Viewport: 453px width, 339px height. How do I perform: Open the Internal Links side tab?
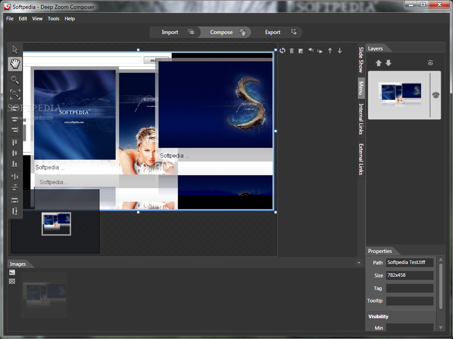tap(361, 119)
